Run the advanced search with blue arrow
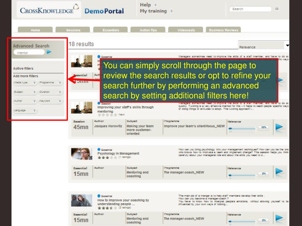 pos(49,52)
